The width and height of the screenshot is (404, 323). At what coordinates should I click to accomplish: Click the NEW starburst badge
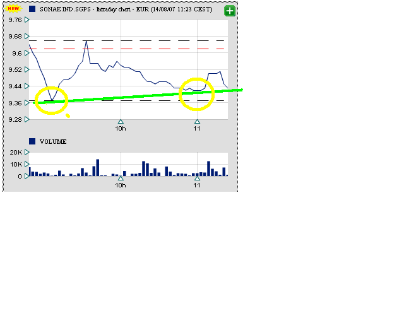click(13, 9)
